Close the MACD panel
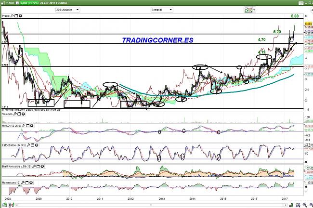 (x=32, y=126)
